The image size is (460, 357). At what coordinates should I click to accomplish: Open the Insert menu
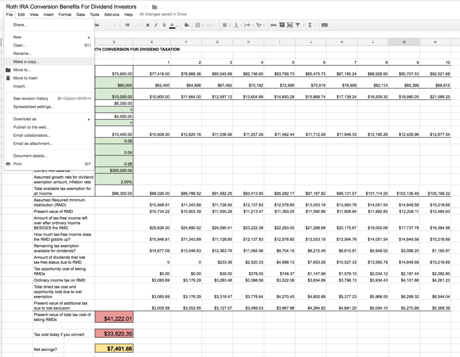(48, 15)
